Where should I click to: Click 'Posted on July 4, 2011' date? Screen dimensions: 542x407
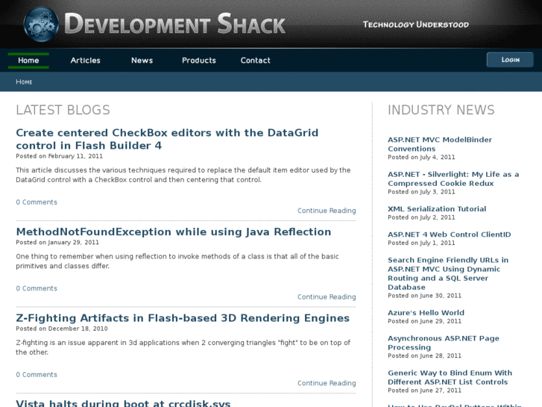click(x=421, y=158)
